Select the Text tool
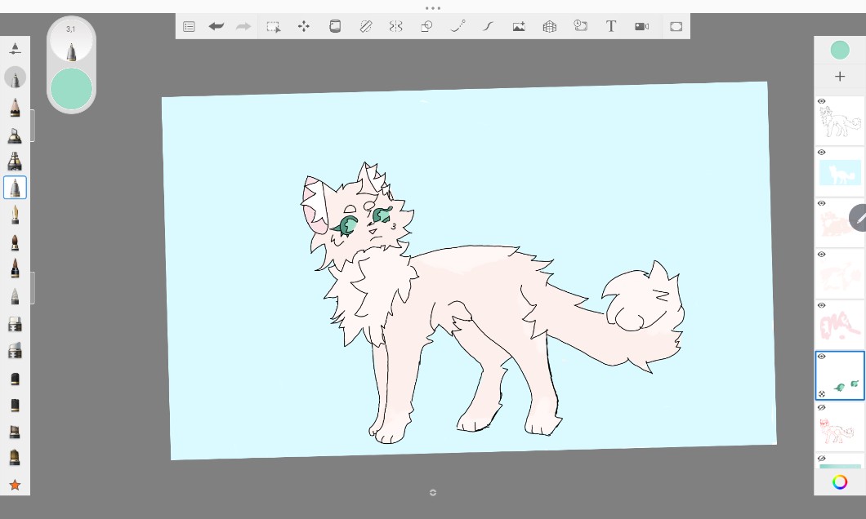Image resolution: width=866 pixels, height=519 pixels. click(610, 26)
